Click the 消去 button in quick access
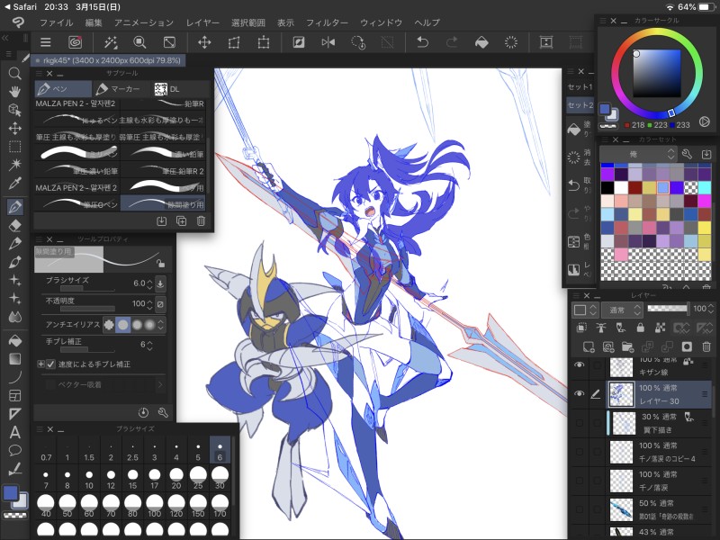Screen dimensions: 720x540 point(580,157)
